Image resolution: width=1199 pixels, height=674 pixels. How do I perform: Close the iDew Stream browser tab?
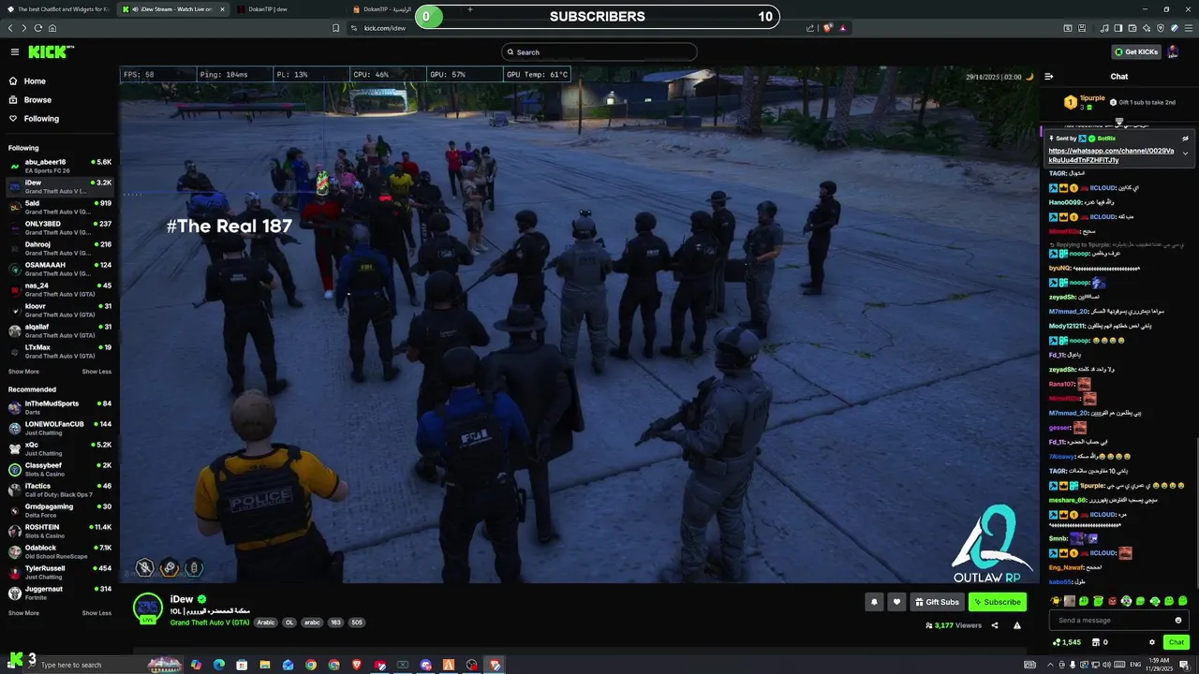click(222, 9)
